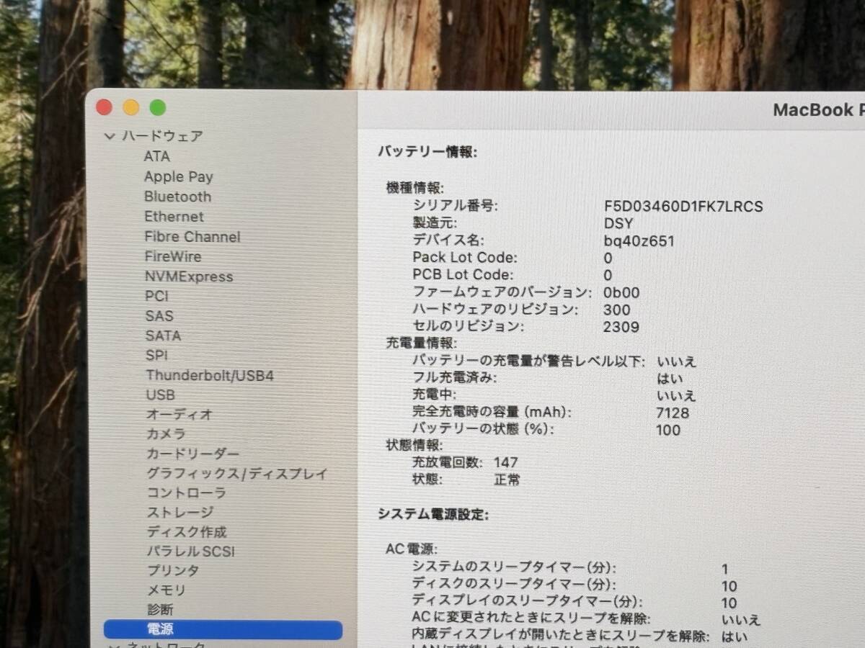This screenshot has height=648, width=865.
Task: Open NVMExpress information
Action: [188, 276]
